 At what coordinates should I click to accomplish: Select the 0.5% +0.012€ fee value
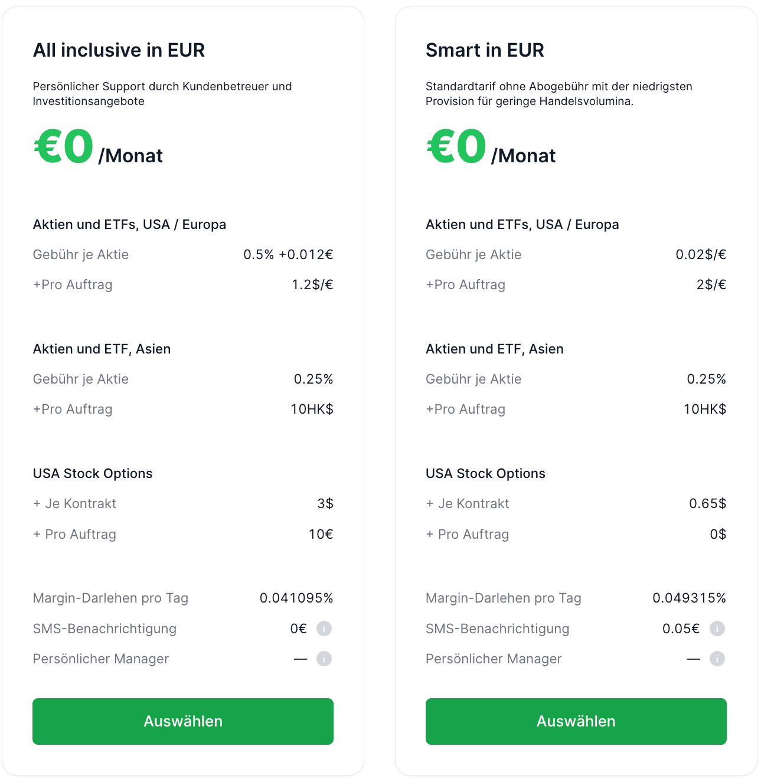288,254
